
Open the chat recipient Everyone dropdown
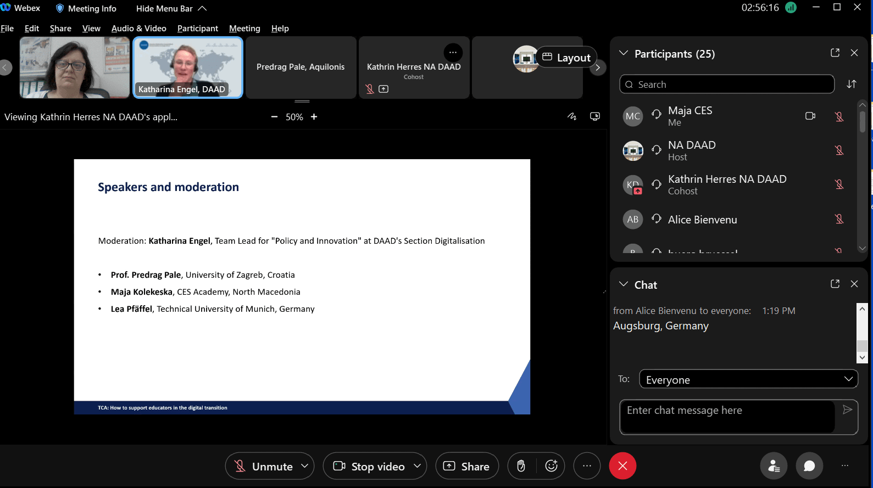(x=748, y=379)
